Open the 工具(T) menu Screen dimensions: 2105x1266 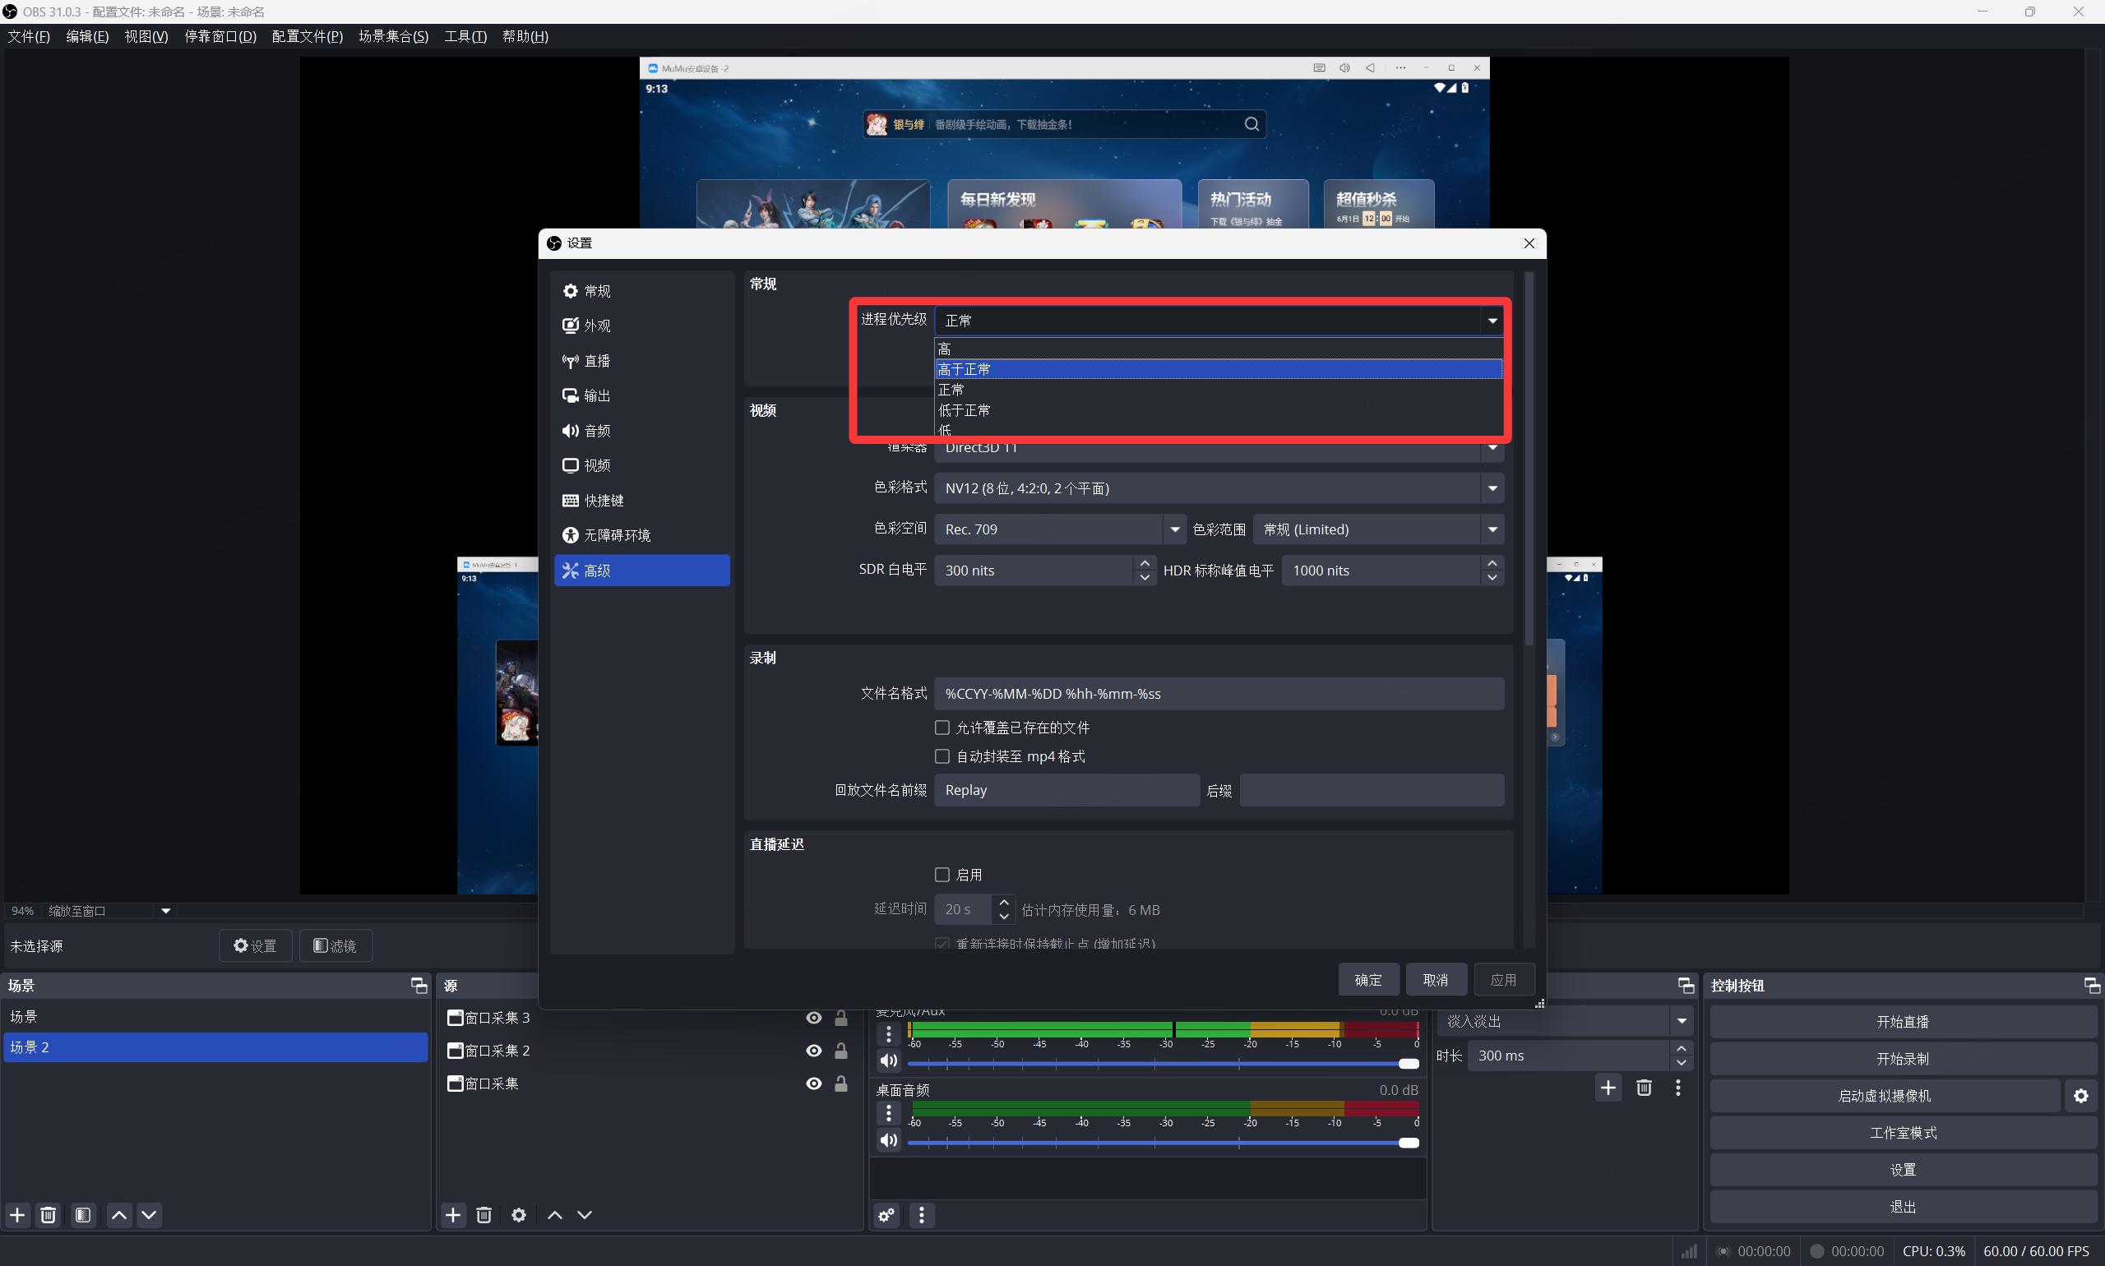[x=465, y=37]
